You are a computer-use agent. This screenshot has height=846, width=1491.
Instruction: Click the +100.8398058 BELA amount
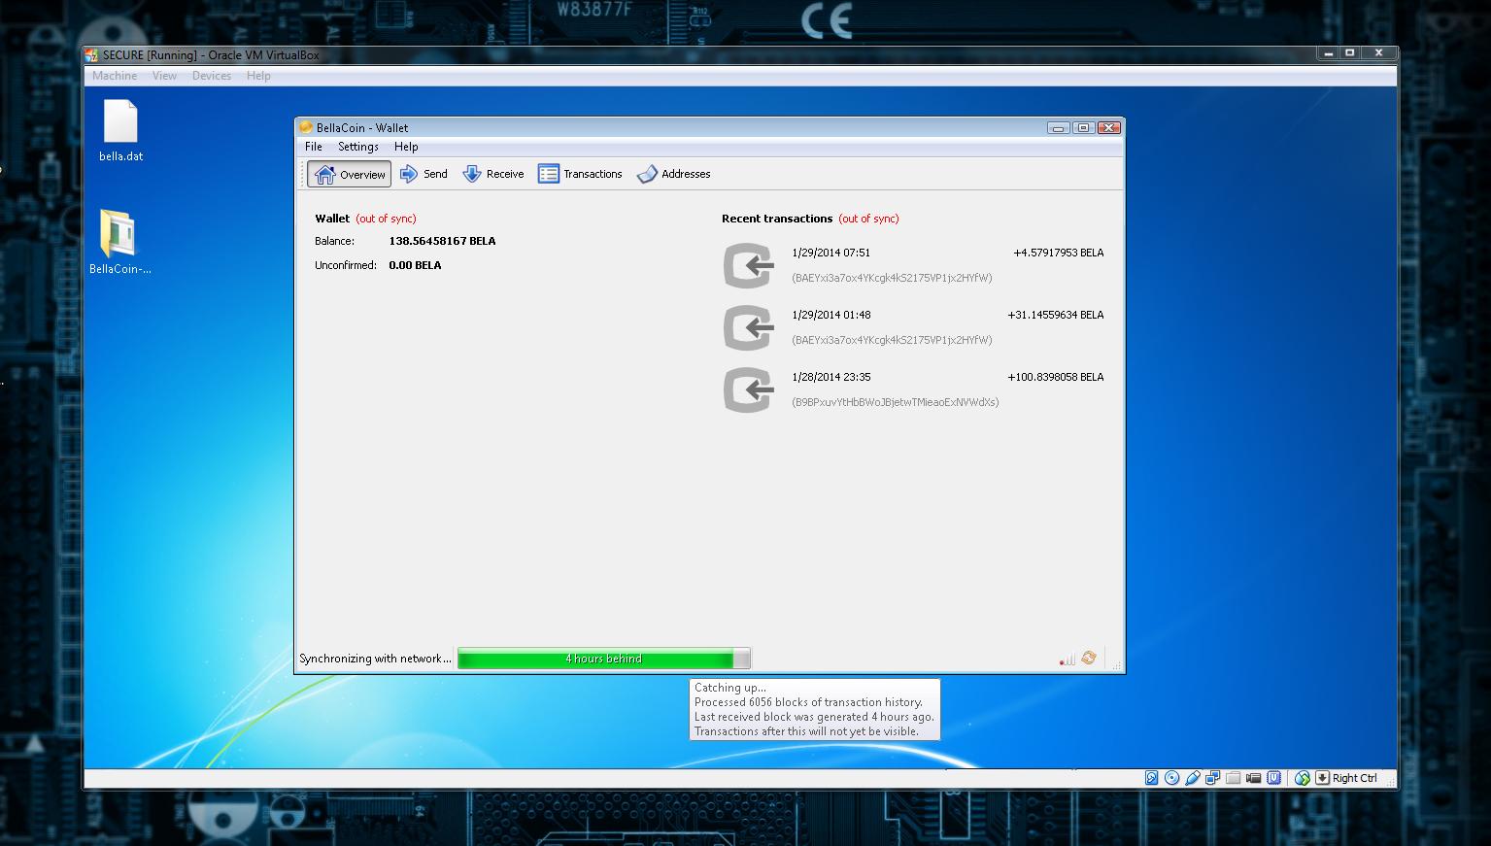tap(1055, 377)
